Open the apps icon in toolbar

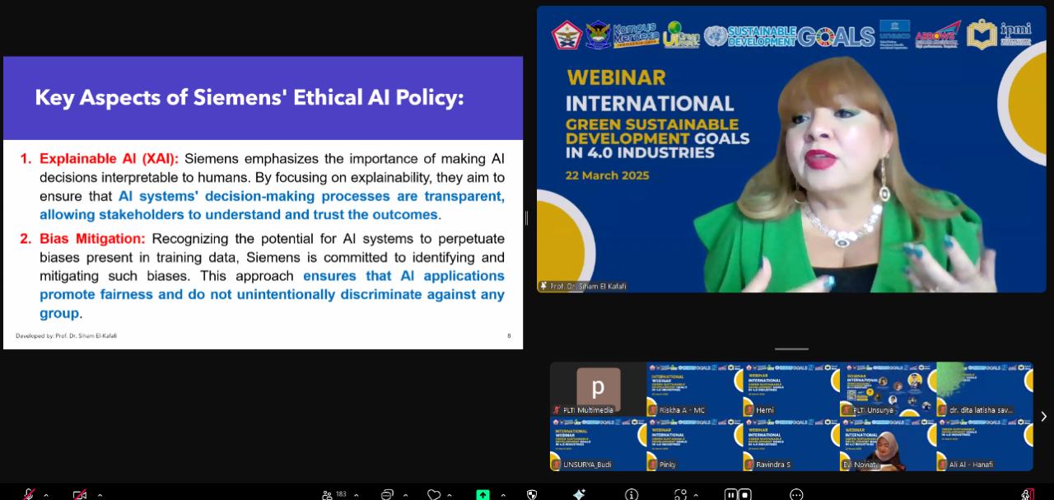tap(680, 494)
